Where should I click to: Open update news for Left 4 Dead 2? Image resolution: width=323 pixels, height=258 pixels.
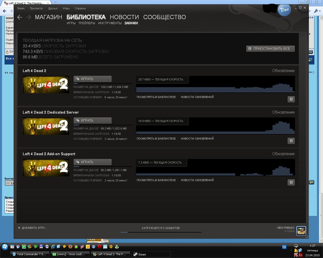click(197, 97)
